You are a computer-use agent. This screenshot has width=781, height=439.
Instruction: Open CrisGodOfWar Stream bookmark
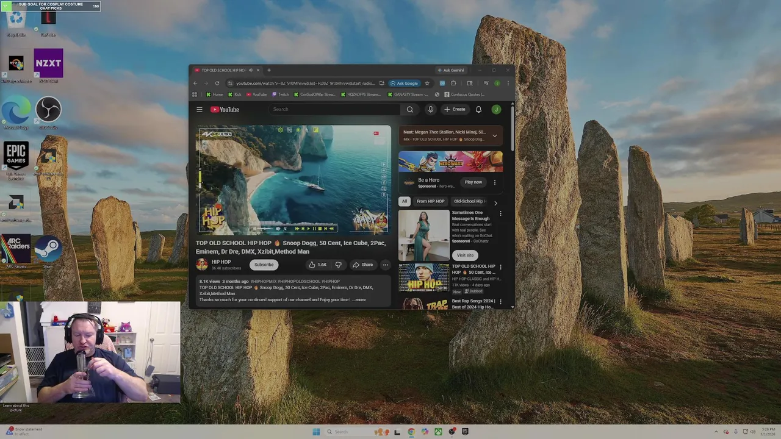315,95
